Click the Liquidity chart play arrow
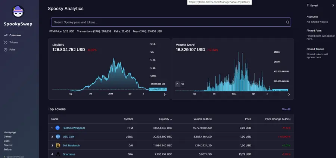This screenshot has height=158, width=336. [165, 95]
